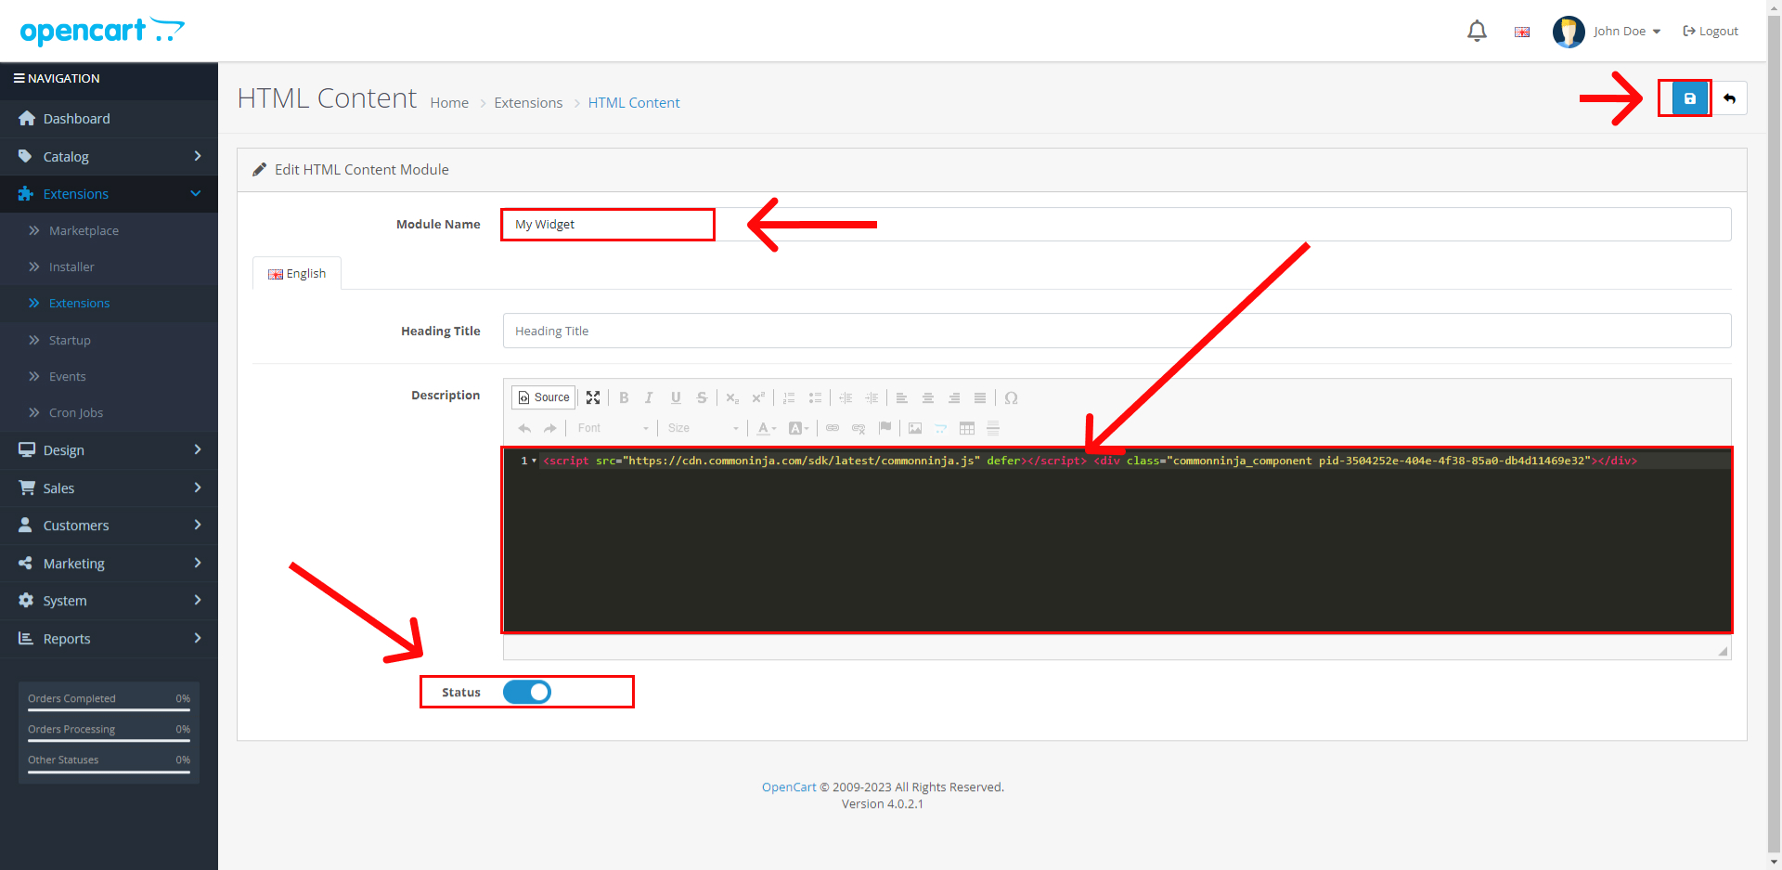Screen dimensions: 1782x870
Task: Collapse the Extensions top menu
Action: pos(109,193)
